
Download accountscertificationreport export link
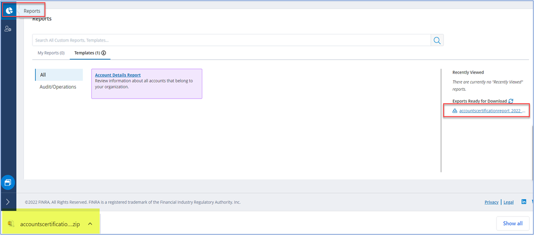[x=492, y=111]
